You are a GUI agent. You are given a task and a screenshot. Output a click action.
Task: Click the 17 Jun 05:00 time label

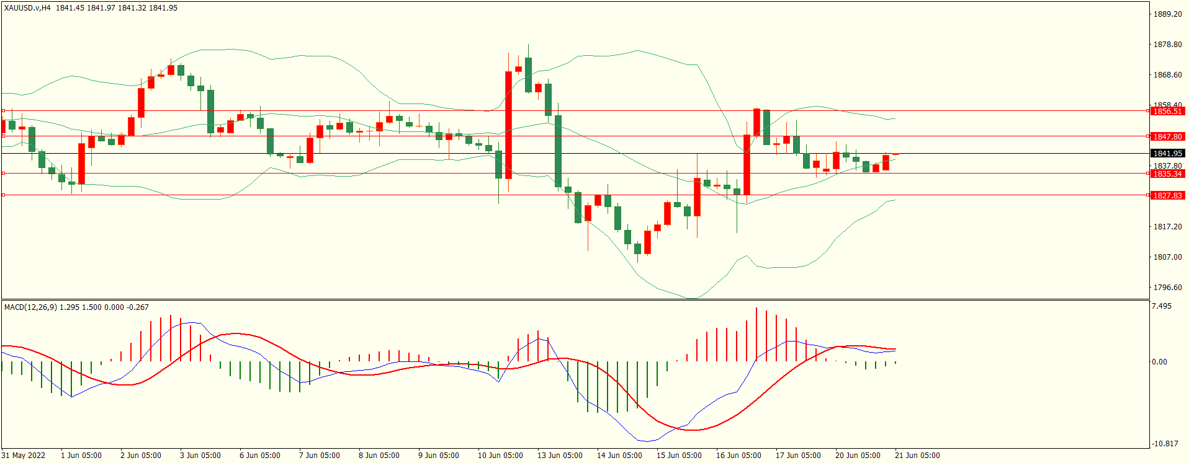click(x=798, y=456)
